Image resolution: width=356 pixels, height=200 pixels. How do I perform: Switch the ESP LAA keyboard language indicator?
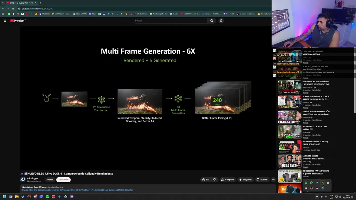331,197
